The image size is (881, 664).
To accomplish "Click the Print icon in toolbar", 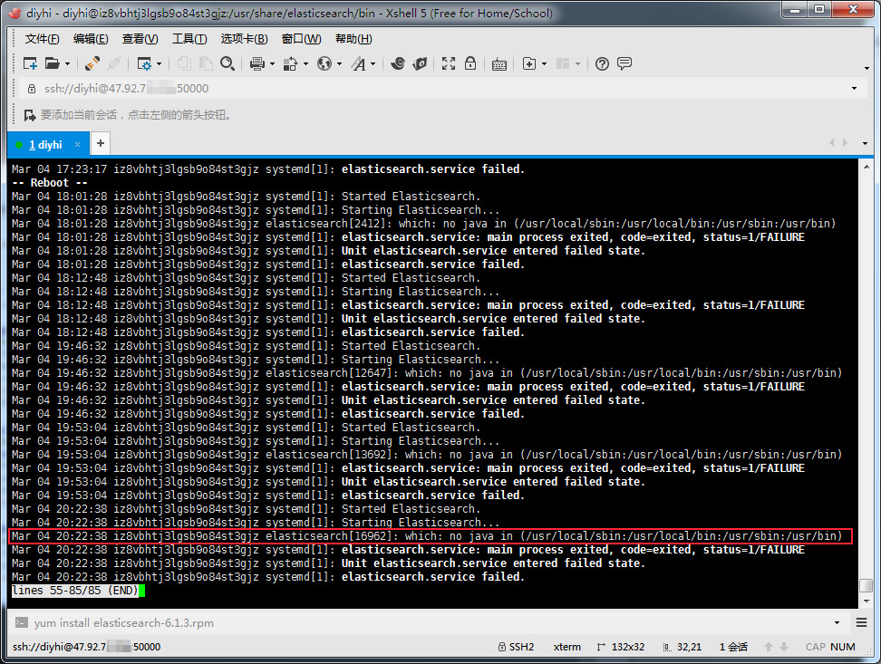I will tap(257, 63).
